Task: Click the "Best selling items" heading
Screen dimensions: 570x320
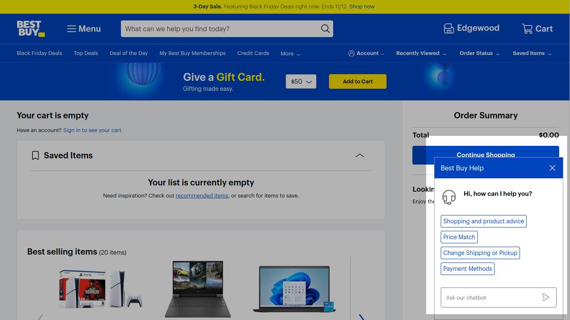Action: coord(62,252)
